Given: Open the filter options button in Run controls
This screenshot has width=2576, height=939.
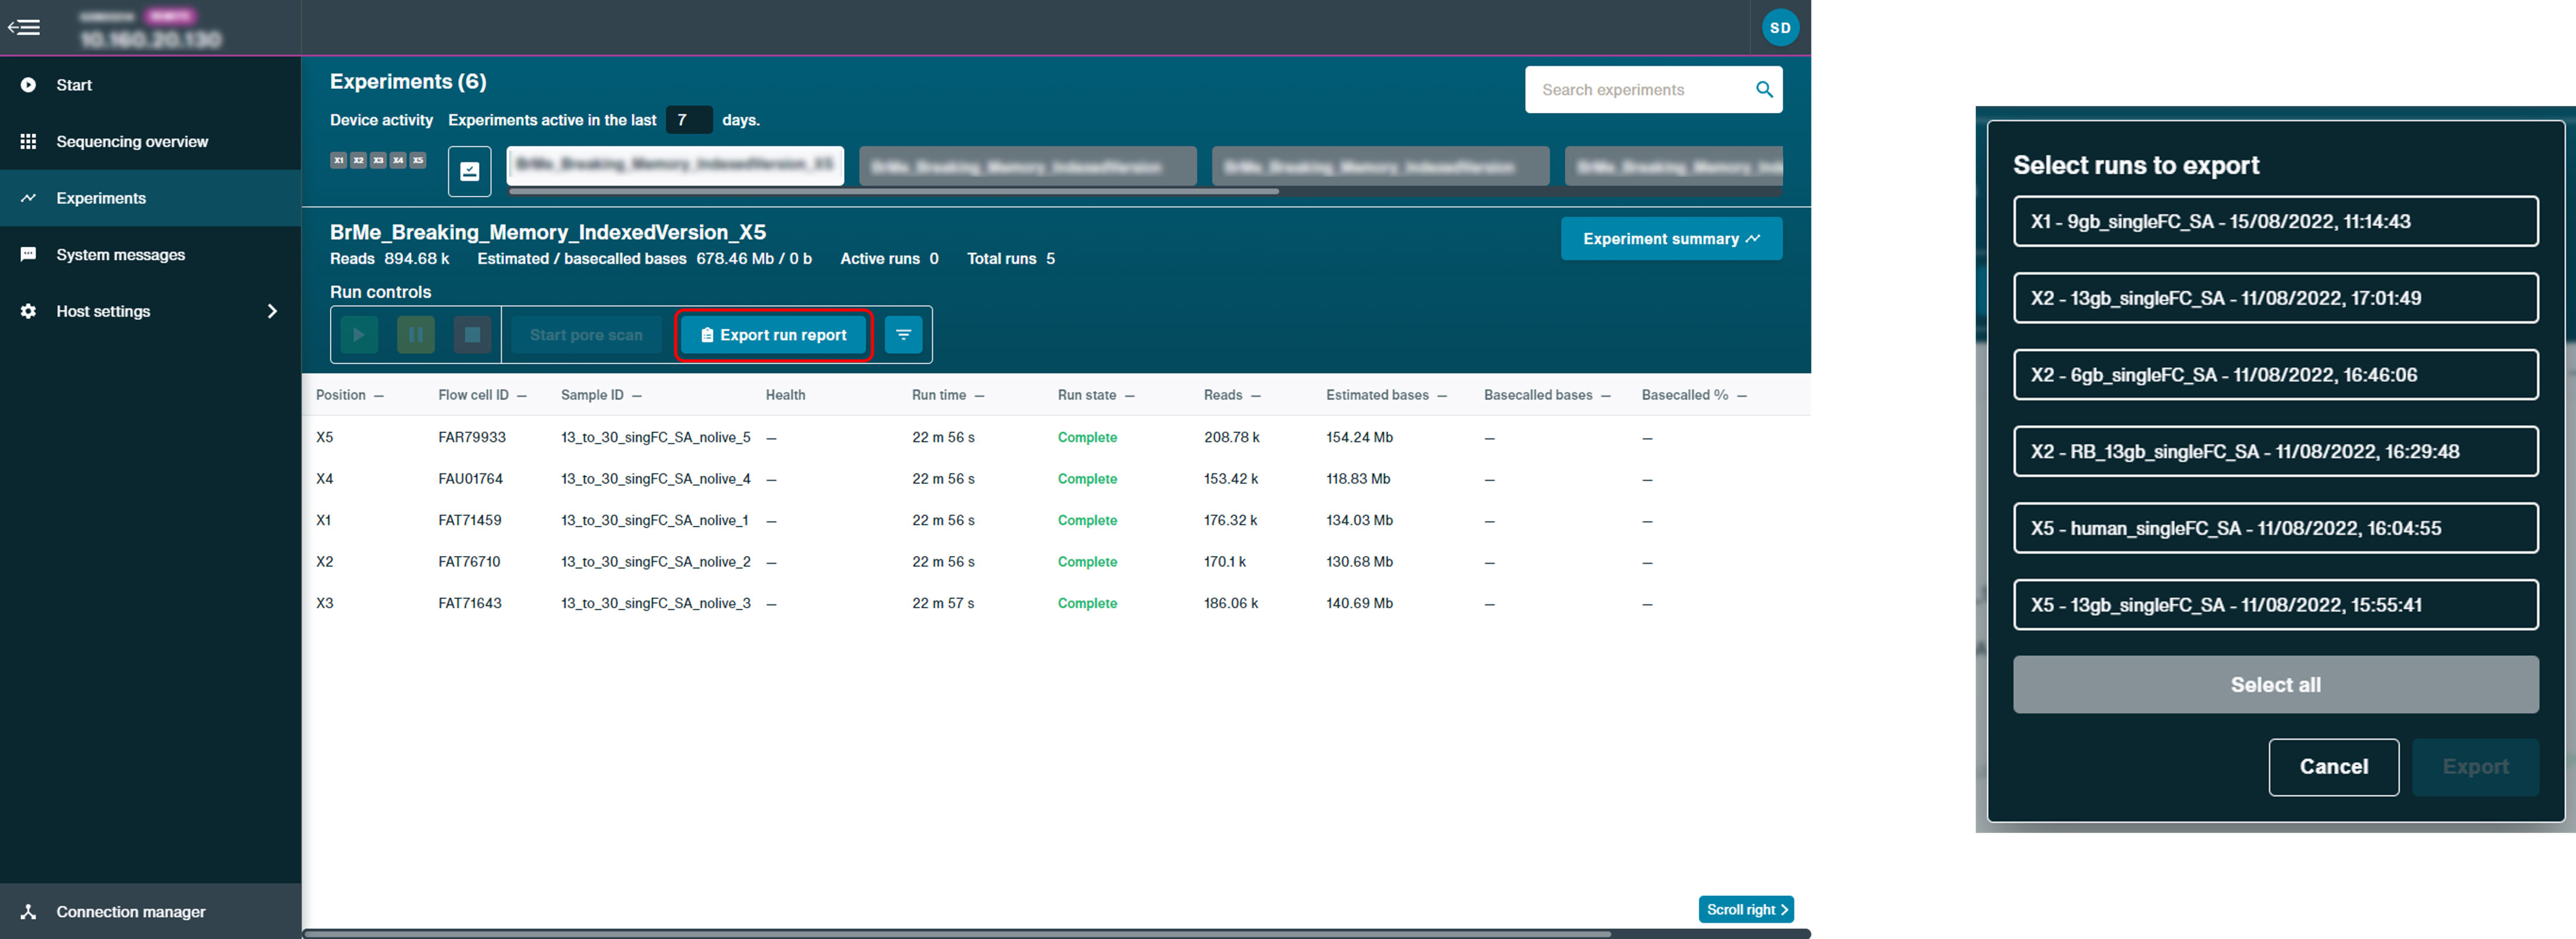Looking at the screenshot, I should [x=903, y=335].
